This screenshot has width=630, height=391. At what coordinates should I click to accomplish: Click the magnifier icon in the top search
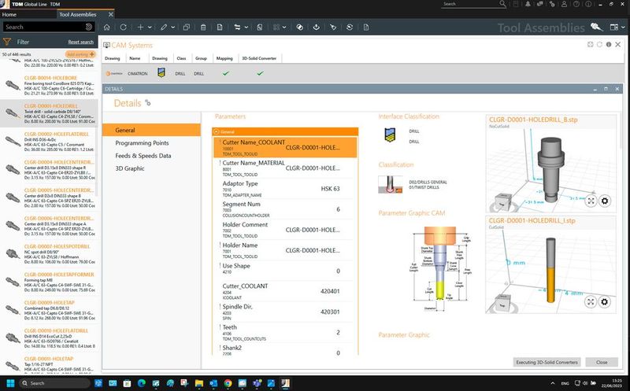tap(502, 4)
